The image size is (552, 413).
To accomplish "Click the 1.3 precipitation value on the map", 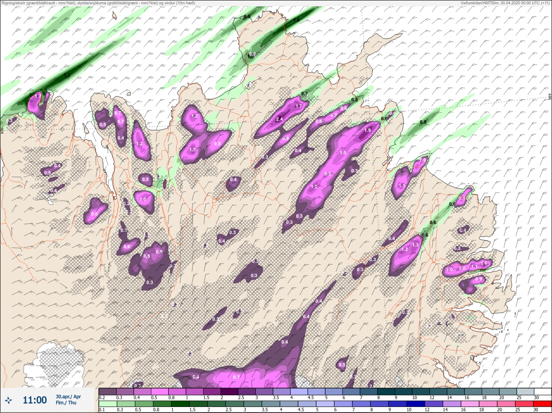I will (416, 245).
